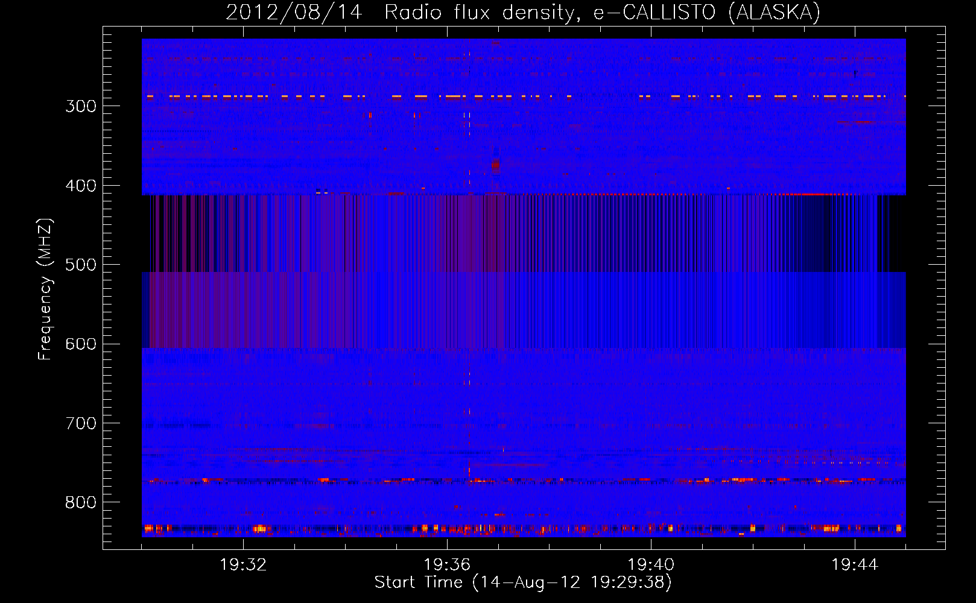The image size is (976, 603).
Task: Click the 400 frequency tick label
Action: tap(81, 186)
